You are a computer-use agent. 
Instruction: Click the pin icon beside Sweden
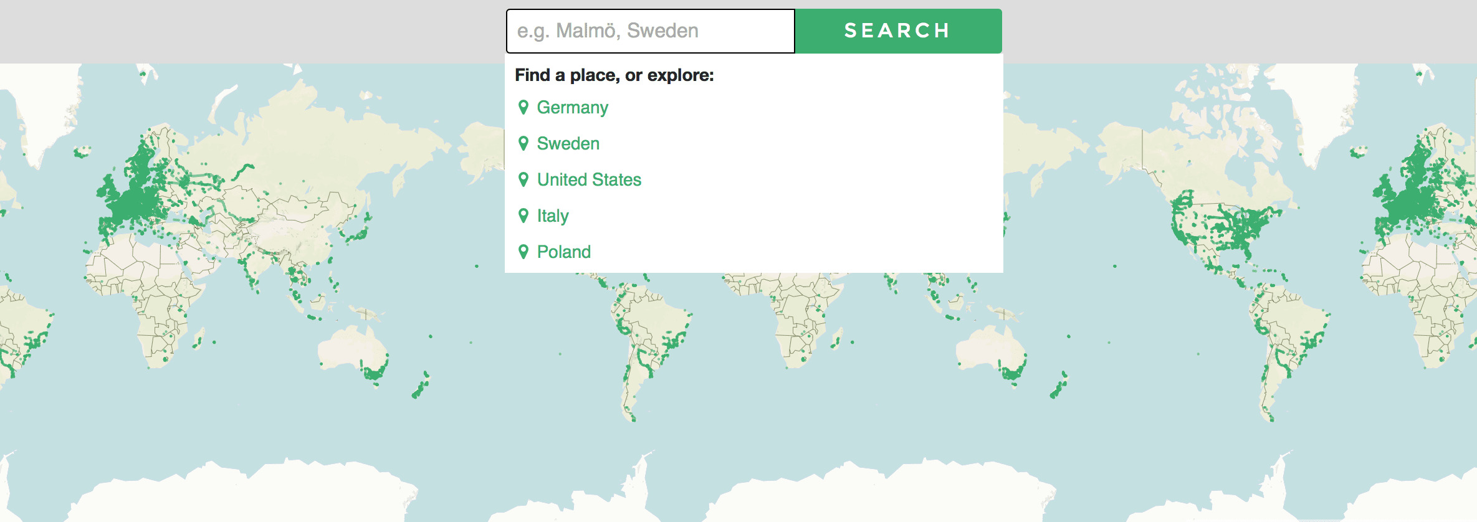(x=523, y=143)
